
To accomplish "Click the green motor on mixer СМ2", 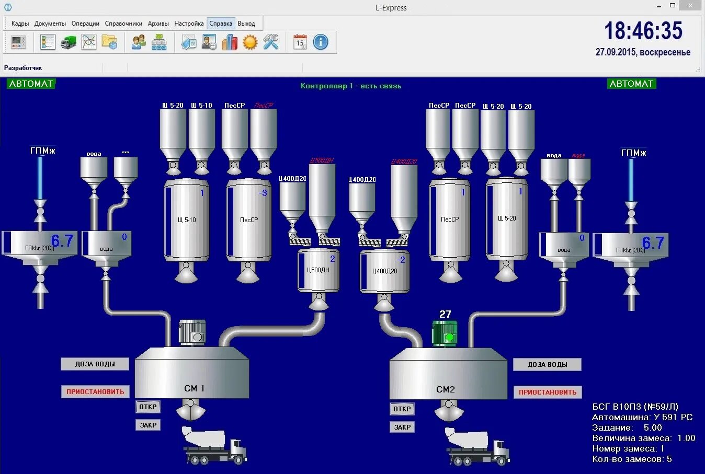I will point(445,333).
